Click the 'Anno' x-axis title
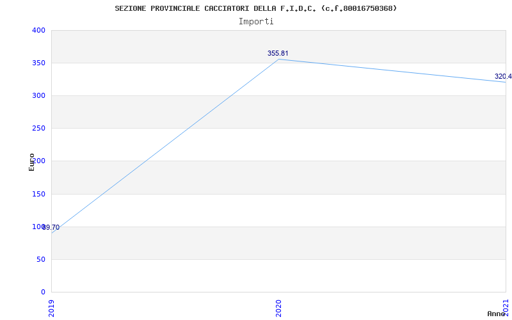This screenshot has height=320, width=512. pos(496,314)
